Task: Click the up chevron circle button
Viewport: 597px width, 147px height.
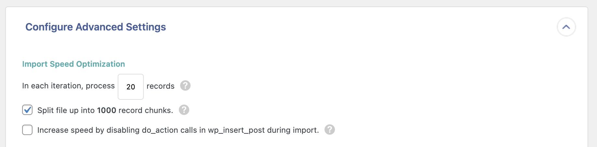Action: click(566, 27)
